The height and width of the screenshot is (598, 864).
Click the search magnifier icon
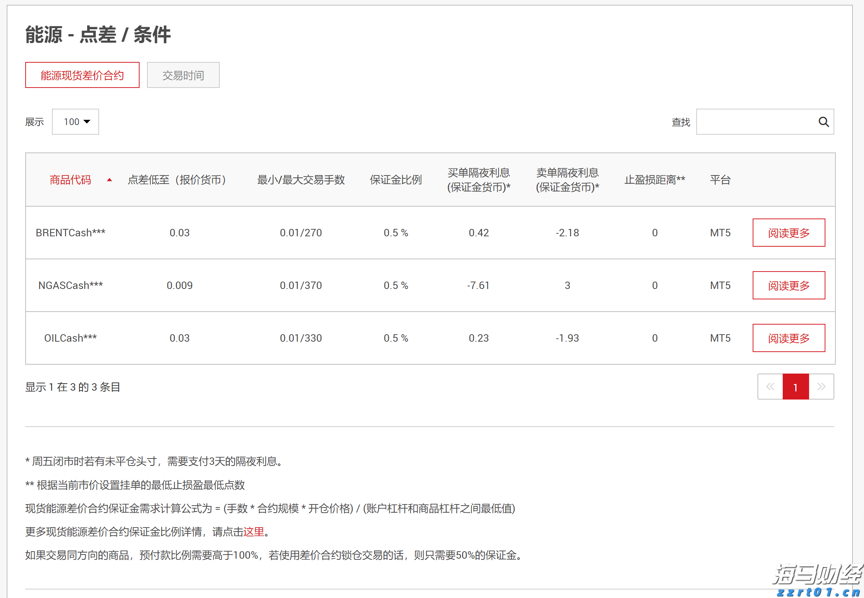click(x=824, y=121)
